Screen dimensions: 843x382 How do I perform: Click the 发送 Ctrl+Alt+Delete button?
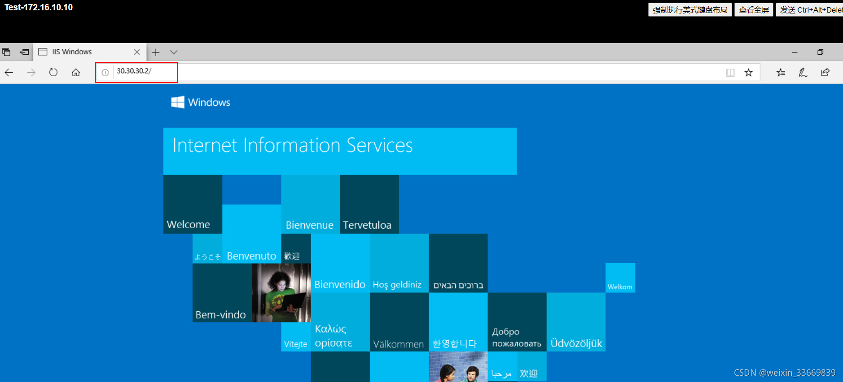tap(809, 10)
